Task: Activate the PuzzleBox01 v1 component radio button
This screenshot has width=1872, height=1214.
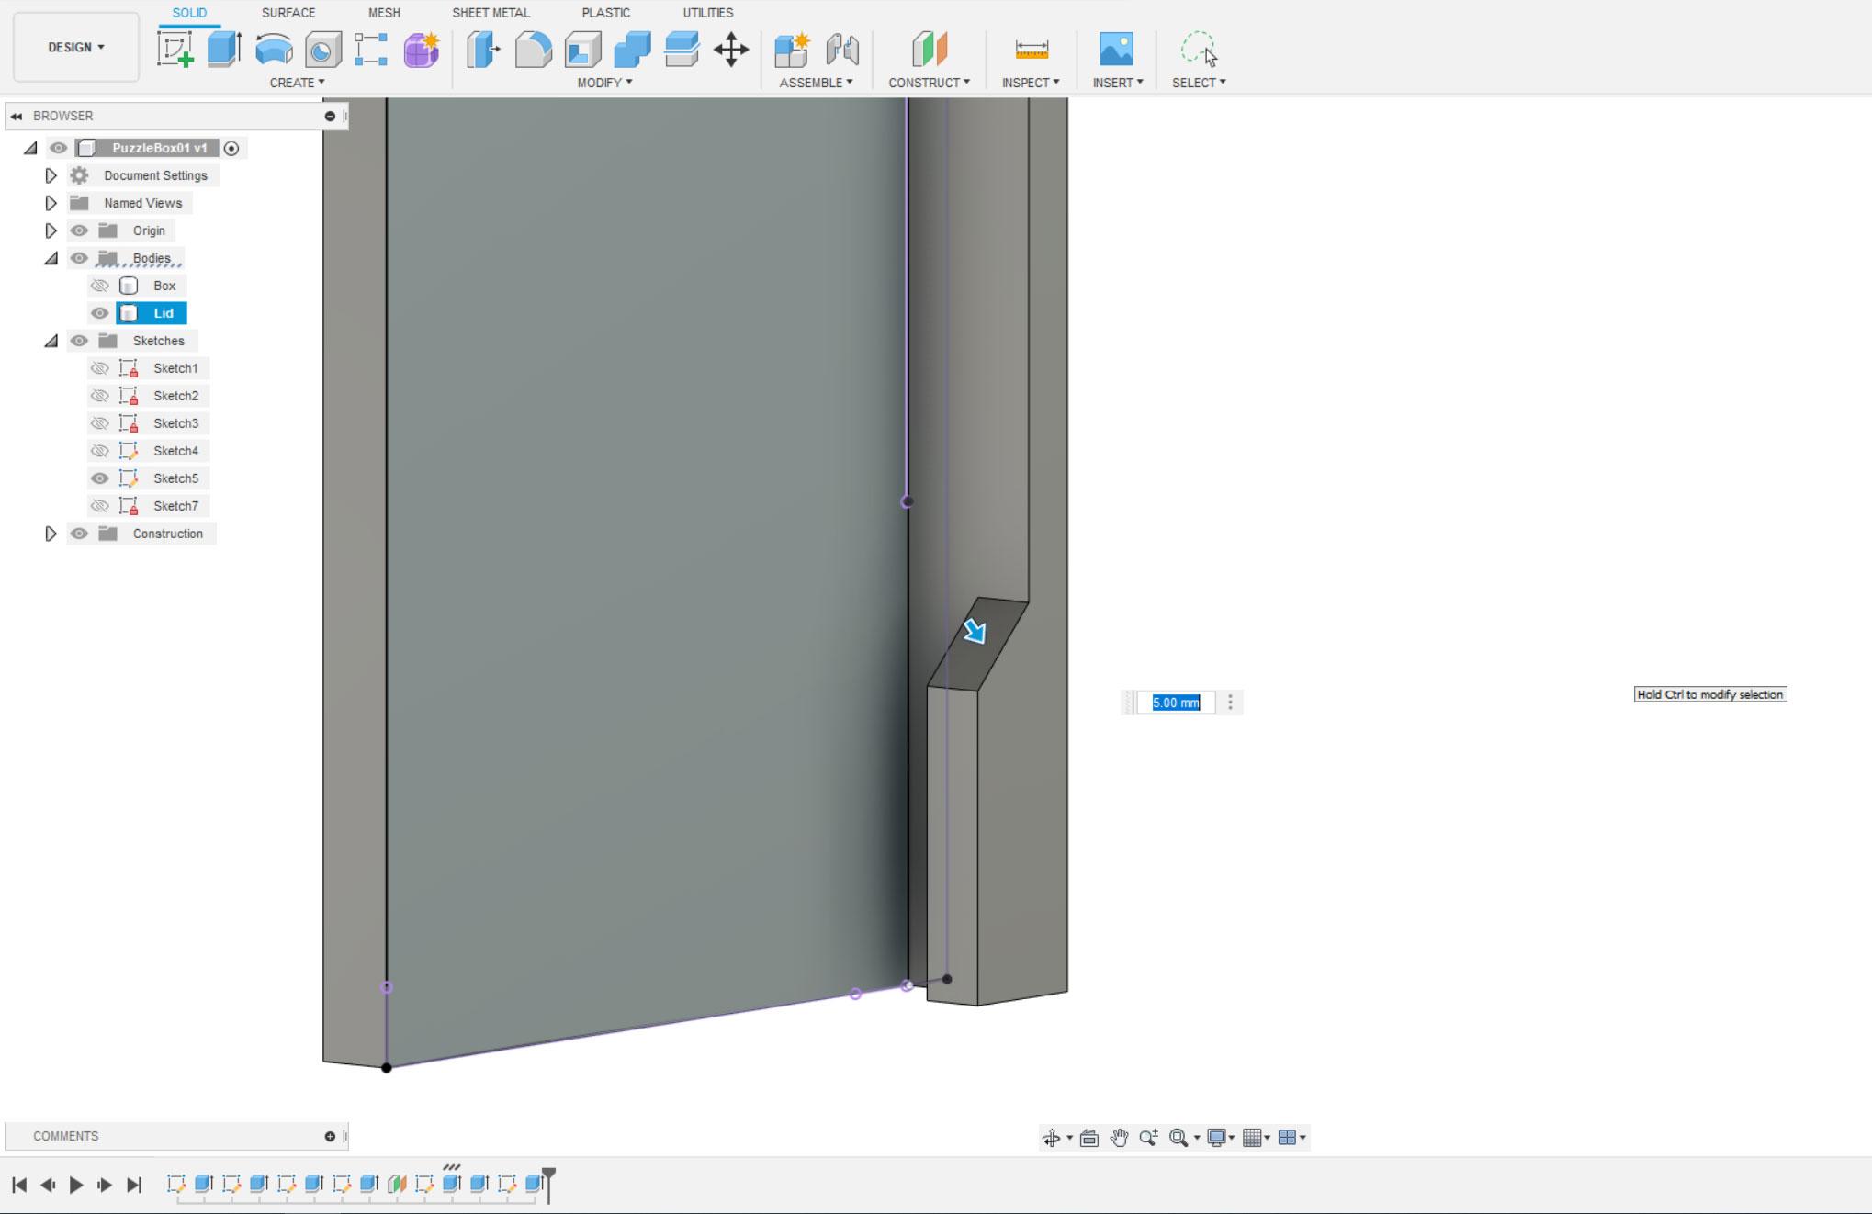Action: 231,148
